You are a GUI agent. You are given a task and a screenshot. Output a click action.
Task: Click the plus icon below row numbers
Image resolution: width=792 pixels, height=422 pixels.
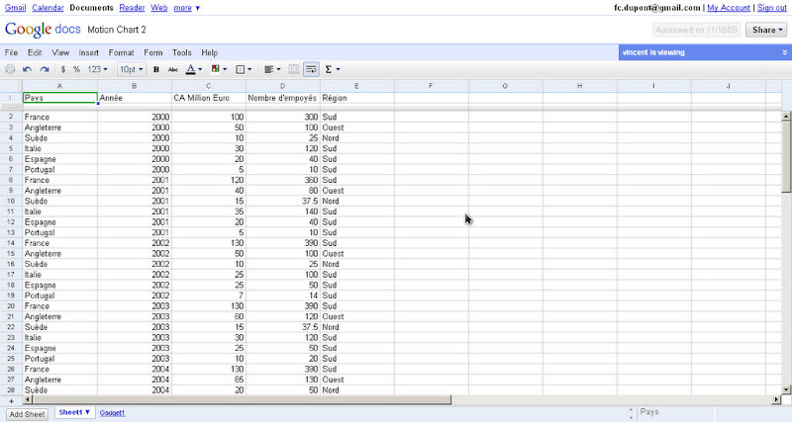[x=11, y=401]
